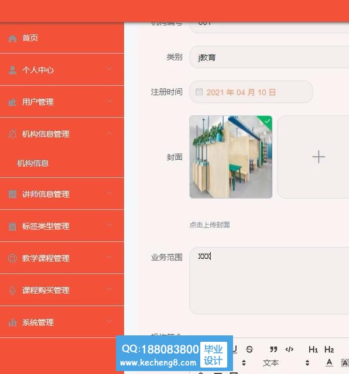Viewport: 349px width, 374px height.
Task: Open the 首页 menu item
Action: click(62, 38)
